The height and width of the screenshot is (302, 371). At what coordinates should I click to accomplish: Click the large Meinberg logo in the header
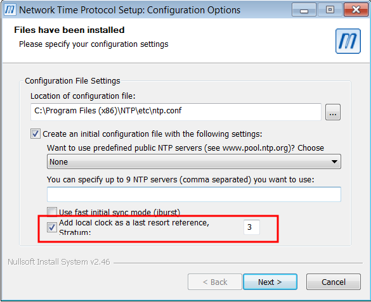click(348, 41)
